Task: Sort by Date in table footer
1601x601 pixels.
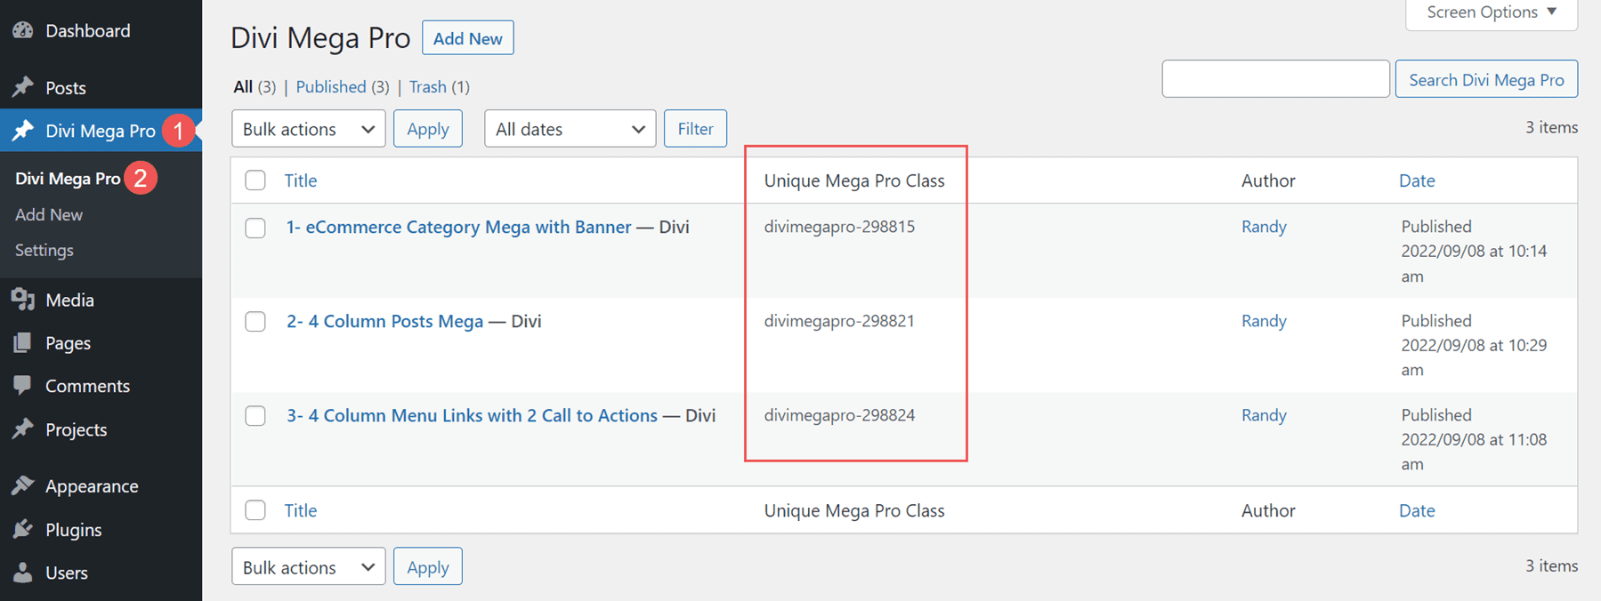Action: (x=1417, y=510)
